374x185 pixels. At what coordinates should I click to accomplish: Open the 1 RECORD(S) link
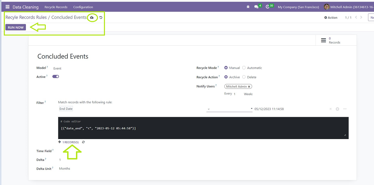click(71, 142)
